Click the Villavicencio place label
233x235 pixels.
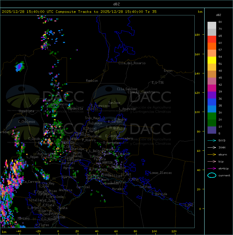coord(57,104)
